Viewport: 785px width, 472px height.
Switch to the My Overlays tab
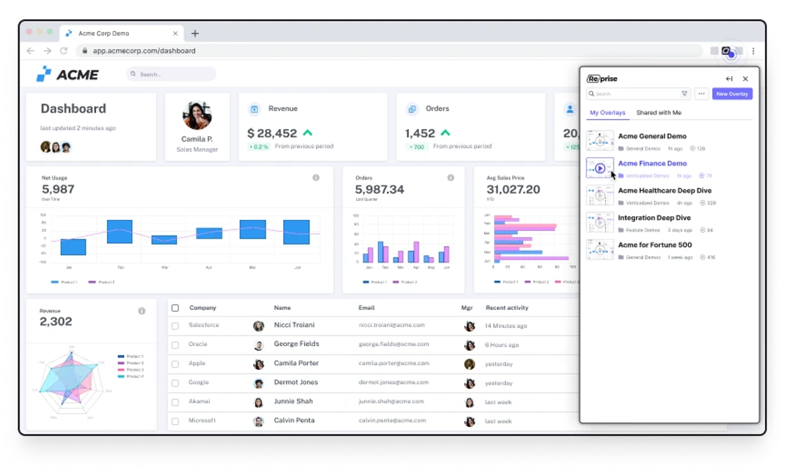point(607,113)
